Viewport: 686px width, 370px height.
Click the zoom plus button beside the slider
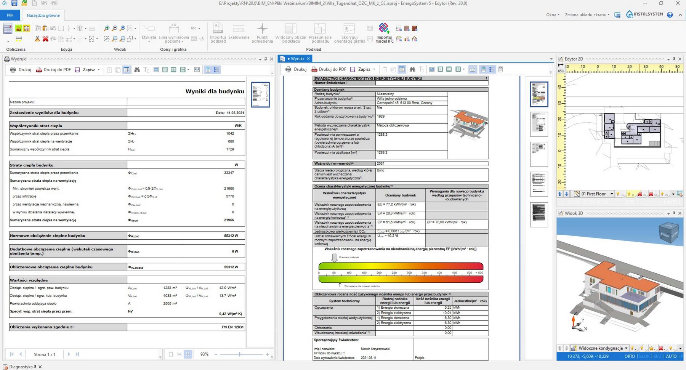(x=268, y=354)
